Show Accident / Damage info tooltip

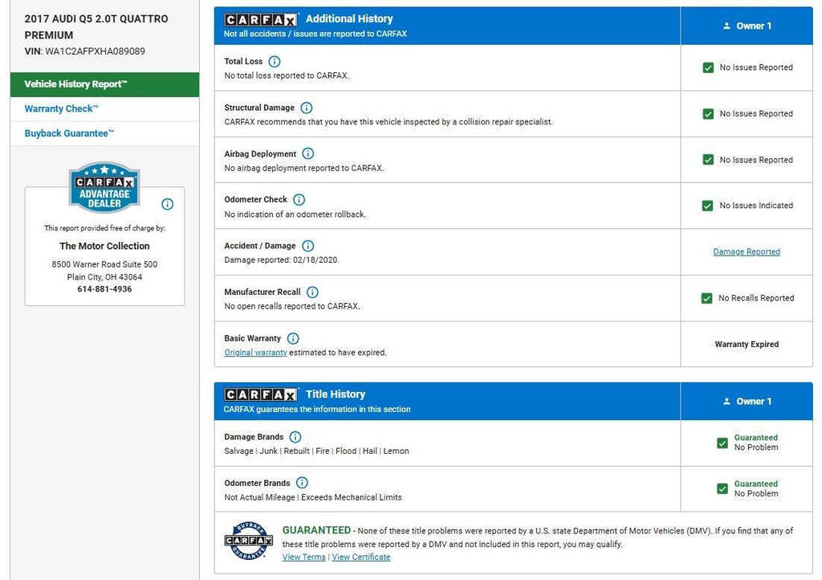307,246
